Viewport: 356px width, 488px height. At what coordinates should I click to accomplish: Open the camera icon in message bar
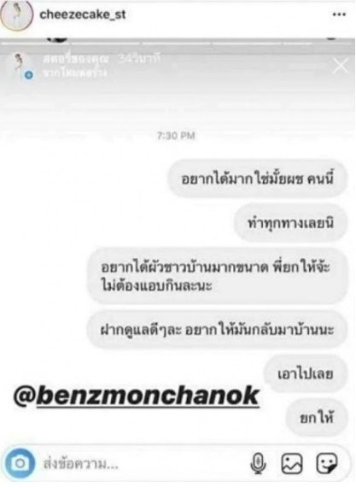coord(20,463)
